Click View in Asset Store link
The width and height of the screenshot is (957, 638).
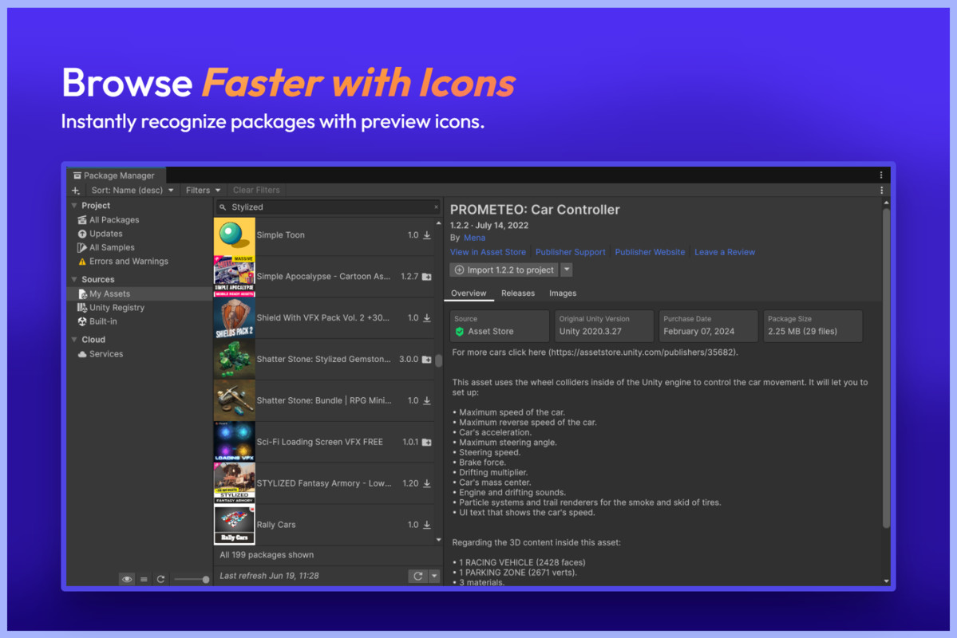[488, 252]
